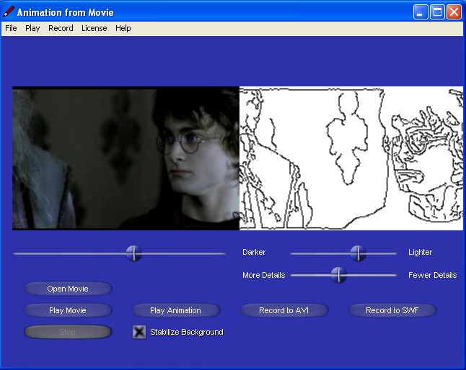Close the Animation from Movie window
The image size is (466, 370).
click(454, 12)
